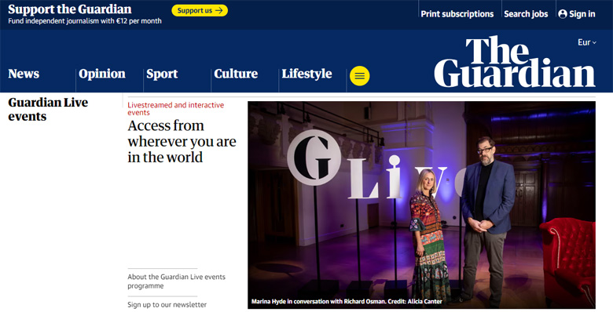Viewport: 613px width, 312px height.
Task: Click The Guardian logo
Action: pyautogui.click(x=515, y=62)
